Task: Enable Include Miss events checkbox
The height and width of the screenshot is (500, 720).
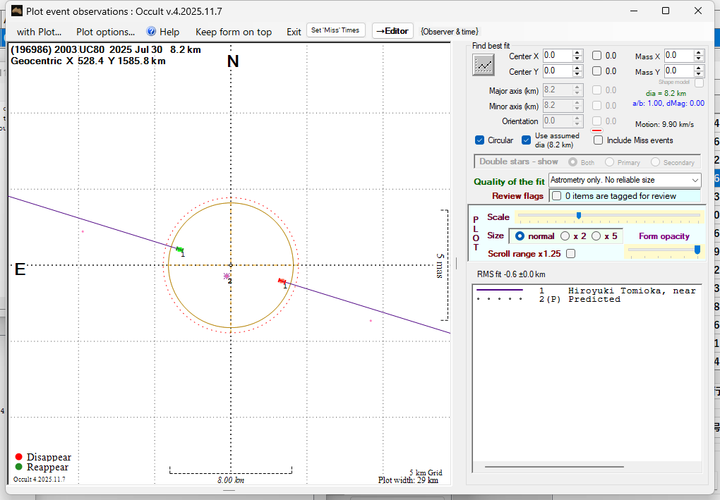Action: point(599,140)
